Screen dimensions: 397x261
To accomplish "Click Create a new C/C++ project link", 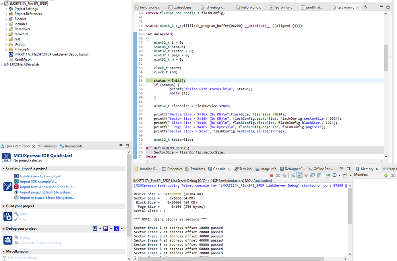I will [x=42, y=176].
